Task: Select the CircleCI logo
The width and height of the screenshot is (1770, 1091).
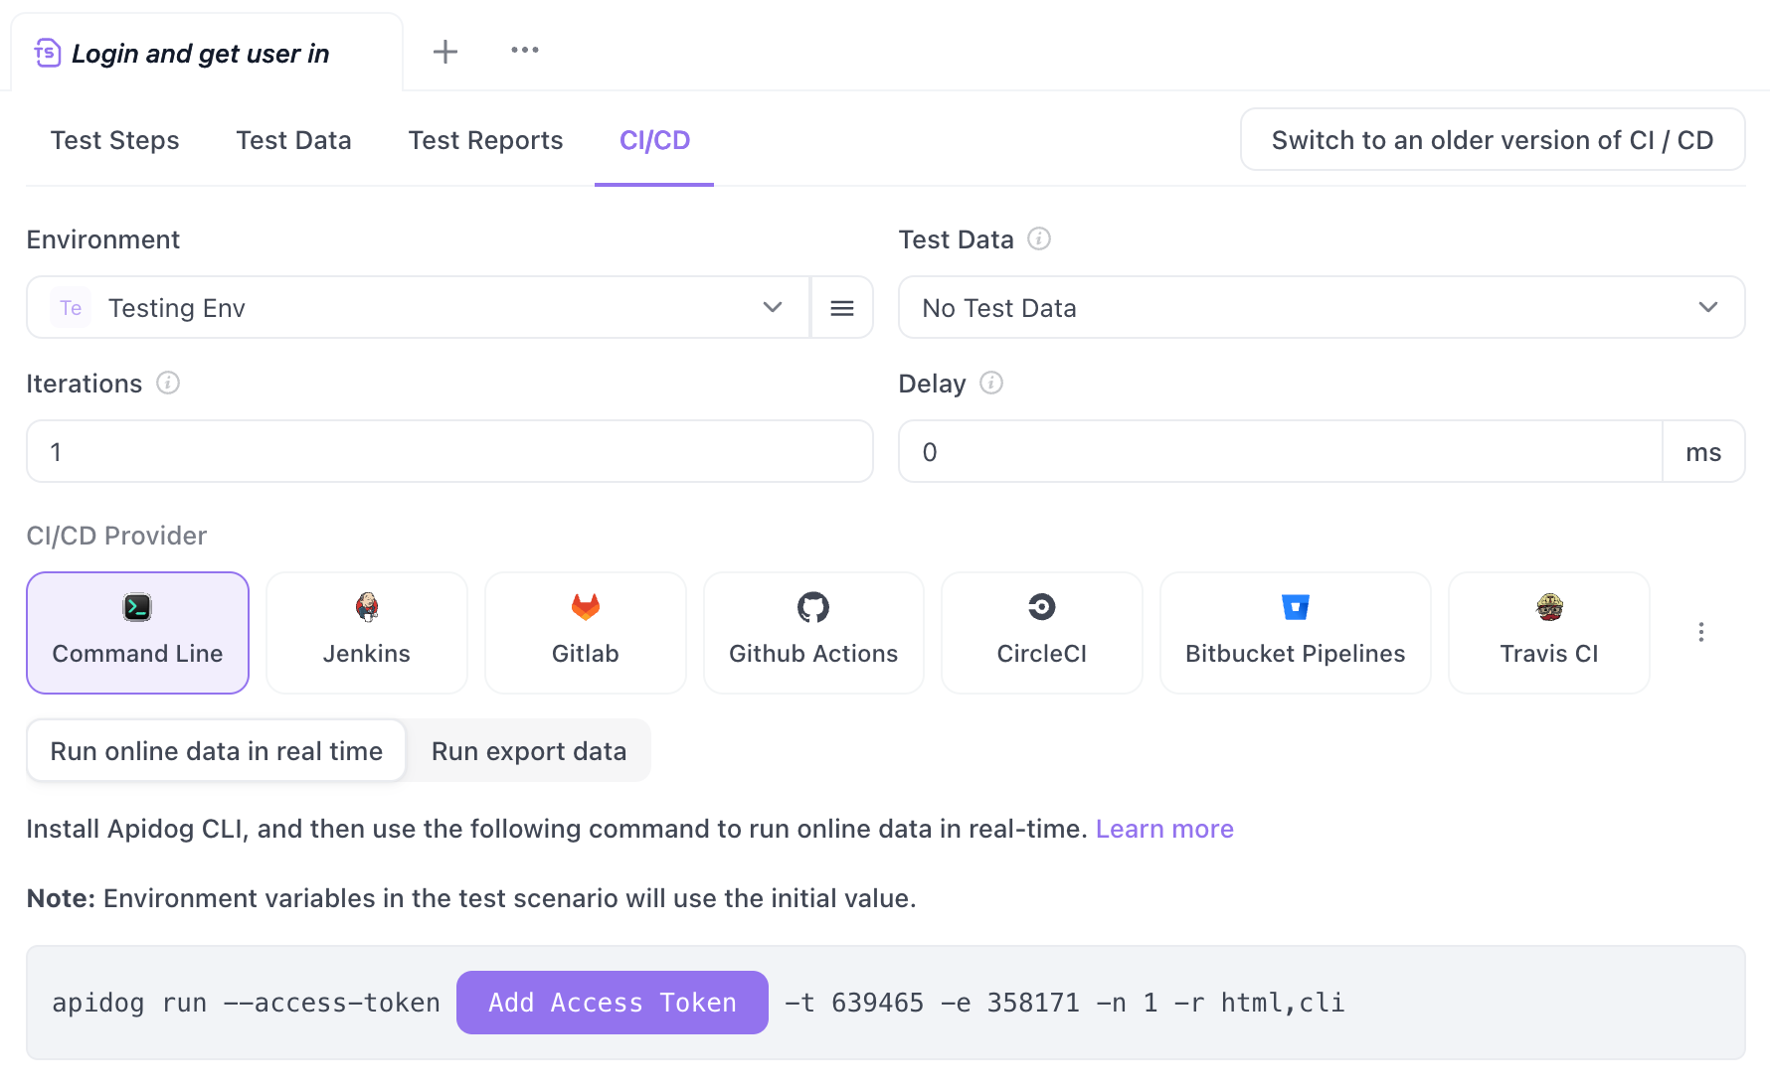Action: [x=1042, y=607]
